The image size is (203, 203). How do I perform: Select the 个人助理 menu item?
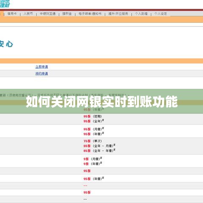coord(141,14)
